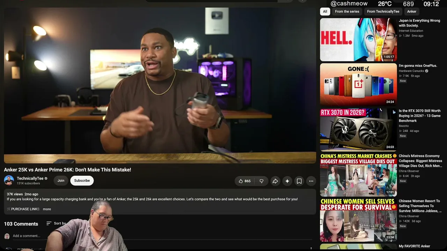Subscribe to TechnicallyTee
This screenshot has height=251, width=447.
click(82, 181)
